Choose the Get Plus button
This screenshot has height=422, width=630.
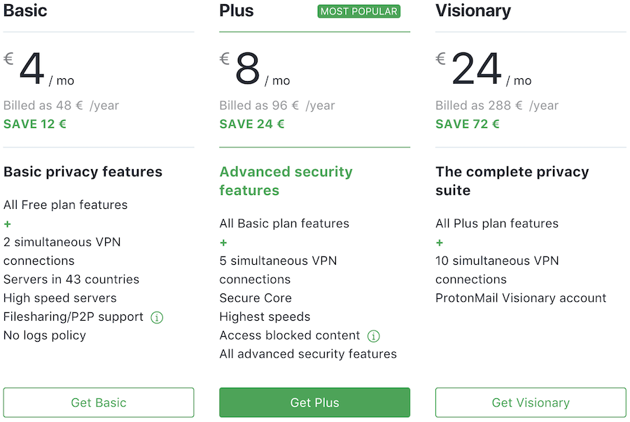point(314,402)
